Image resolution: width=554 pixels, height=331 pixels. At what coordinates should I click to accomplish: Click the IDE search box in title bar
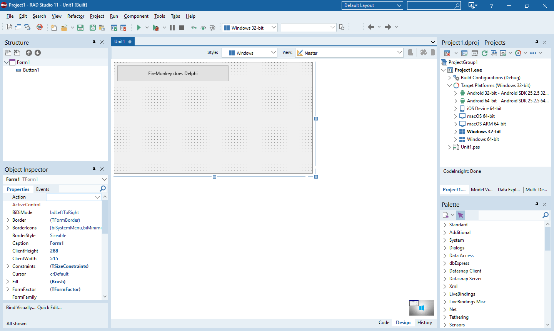pos(434,5)
